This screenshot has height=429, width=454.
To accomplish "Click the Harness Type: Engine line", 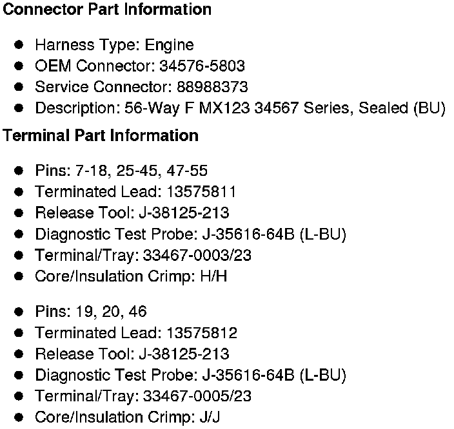I will coord(114,45).
